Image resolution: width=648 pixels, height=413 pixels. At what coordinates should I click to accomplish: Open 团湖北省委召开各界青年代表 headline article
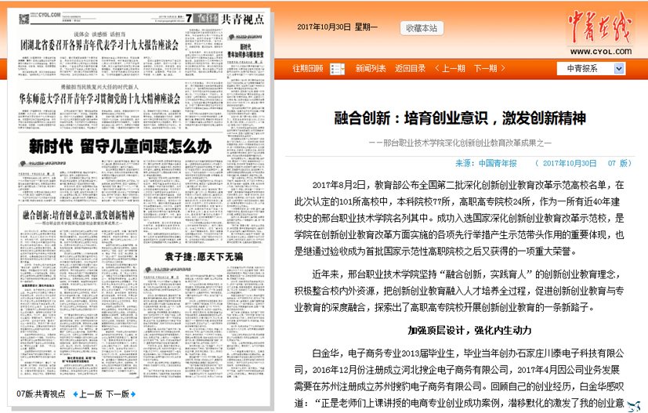click(x=100, y=45)
